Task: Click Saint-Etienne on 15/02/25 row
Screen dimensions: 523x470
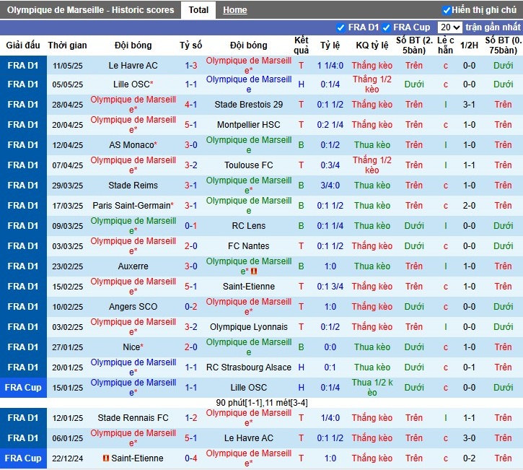Action: (248, 287)
